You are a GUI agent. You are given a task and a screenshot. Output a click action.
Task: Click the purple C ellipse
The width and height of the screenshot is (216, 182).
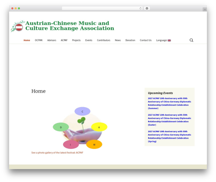pos(83,111)
